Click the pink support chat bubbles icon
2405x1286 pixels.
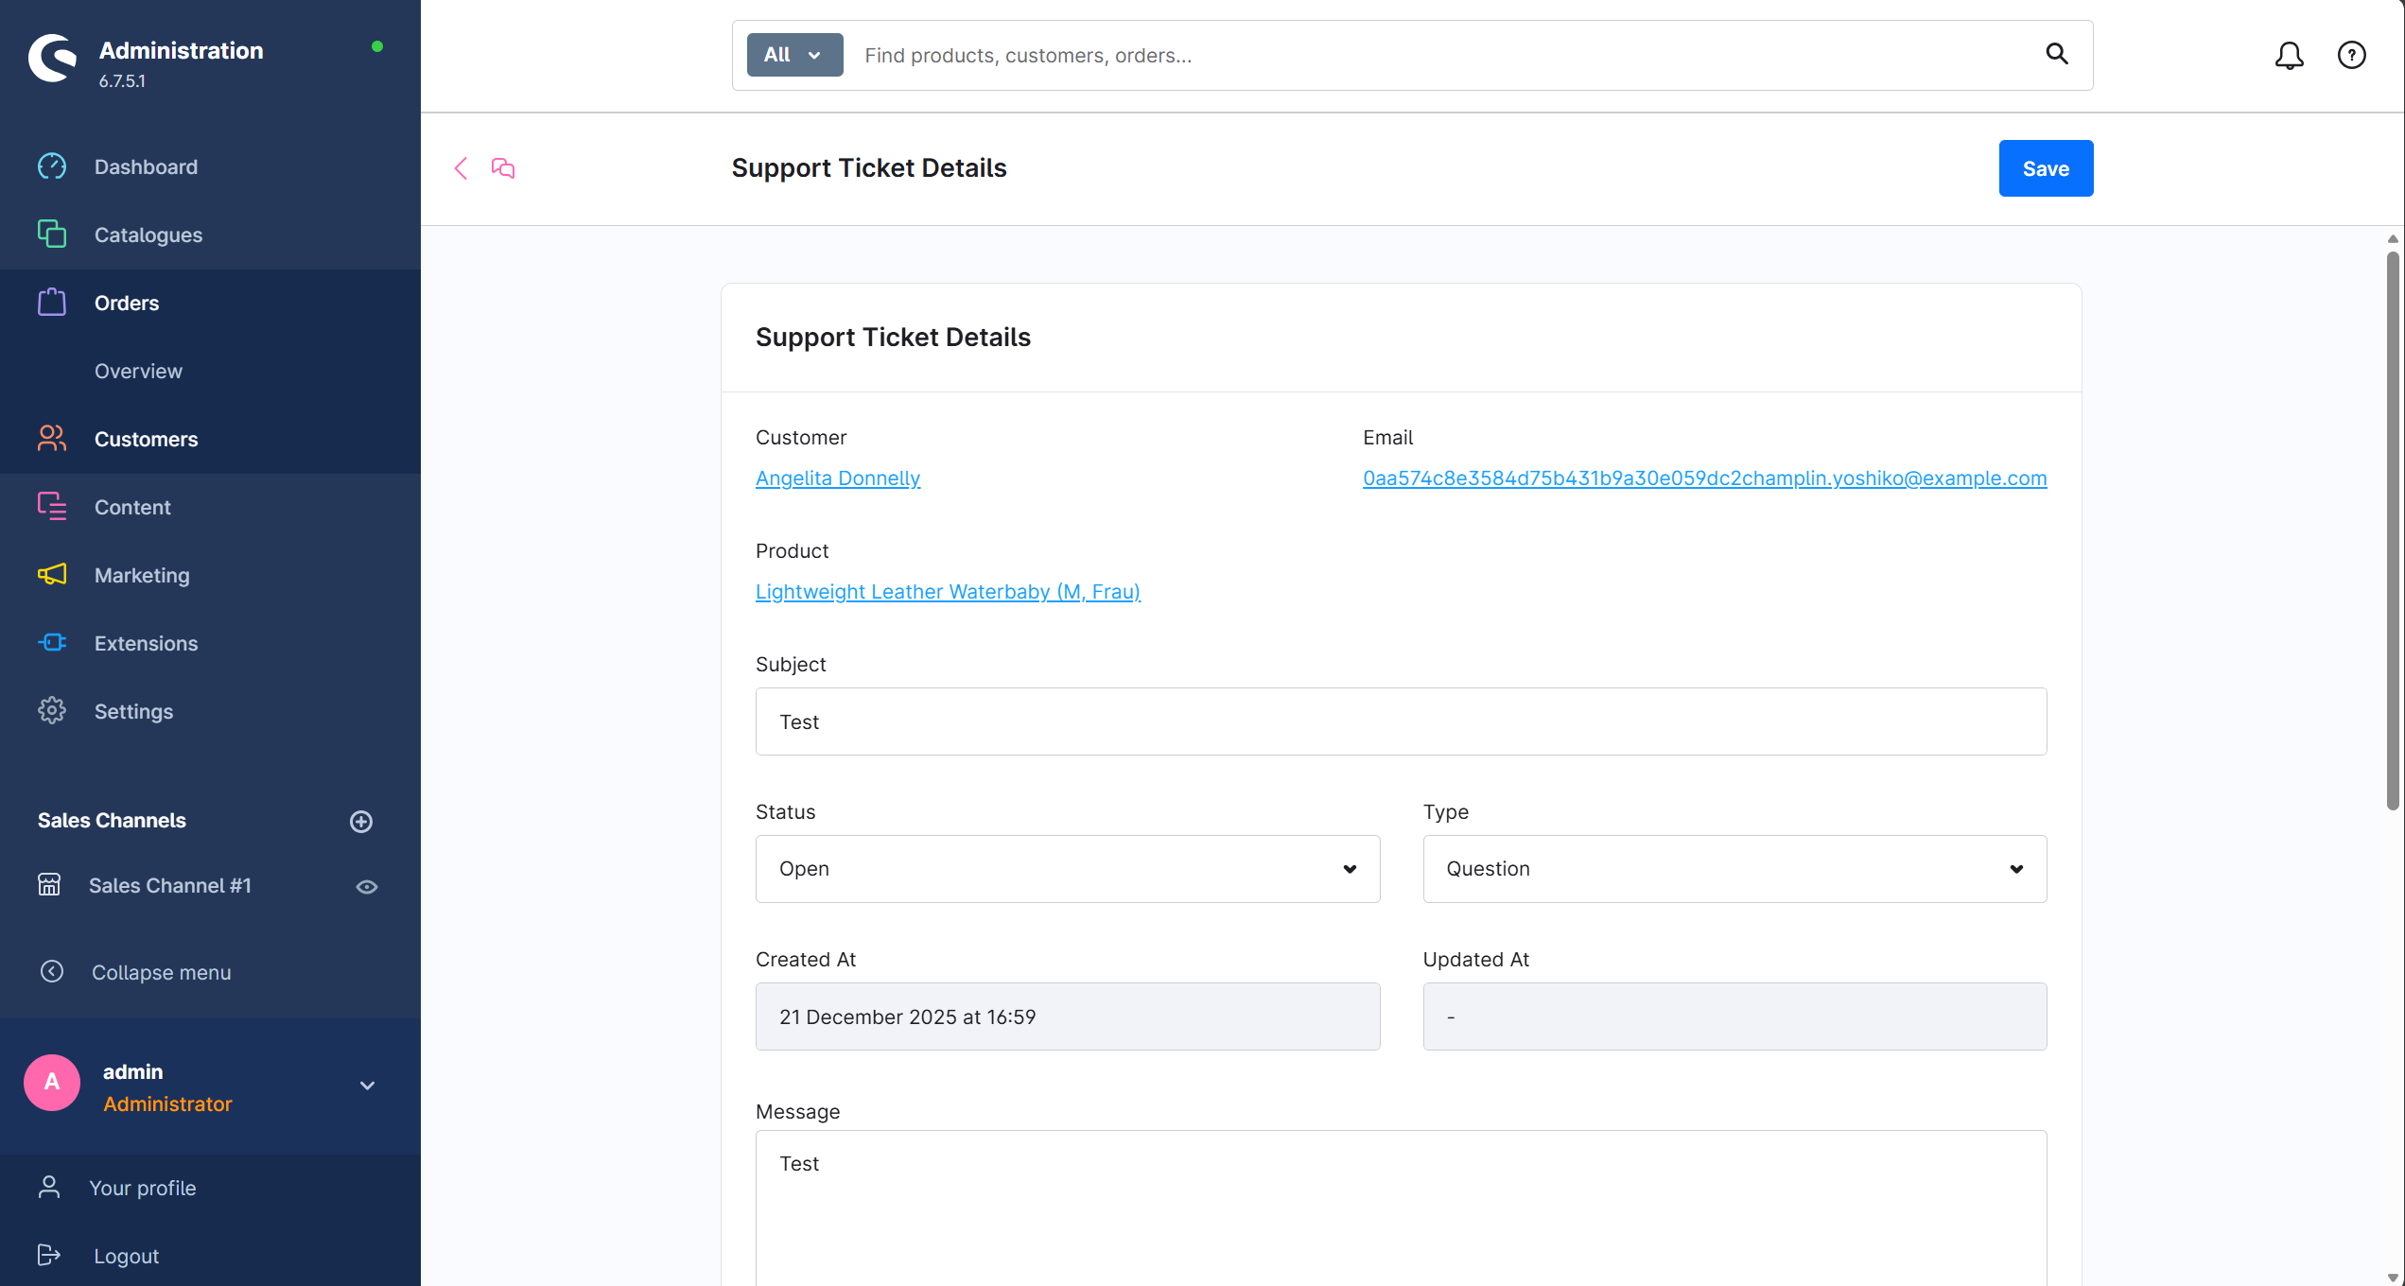coord(503,168)
